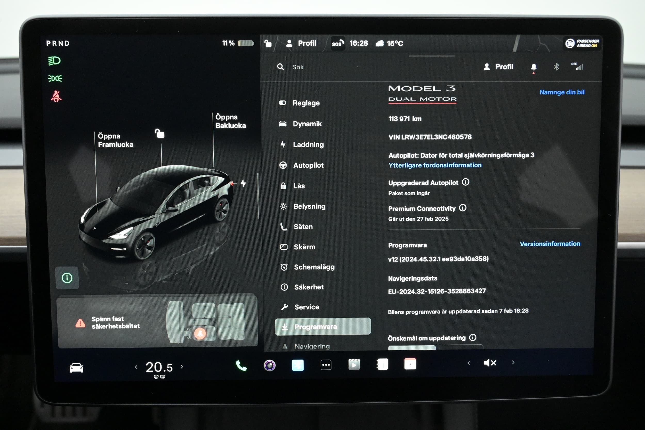Tap the 113 971 km odometer text
This screenshot has width=645, height=430.
click(405, 119)
